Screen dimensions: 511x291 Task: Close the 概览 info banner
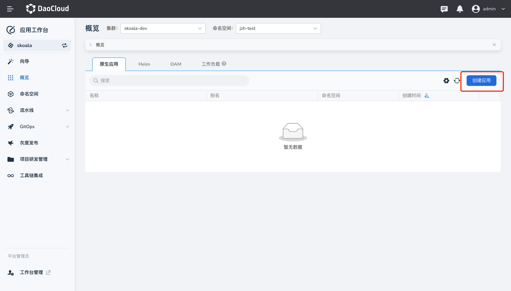pos(494,45)
